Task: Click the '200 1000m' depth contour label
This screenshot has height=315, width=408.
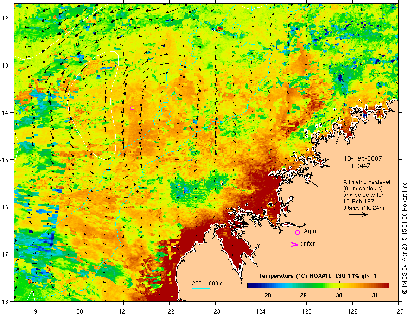Action: [x=207, y=283]
